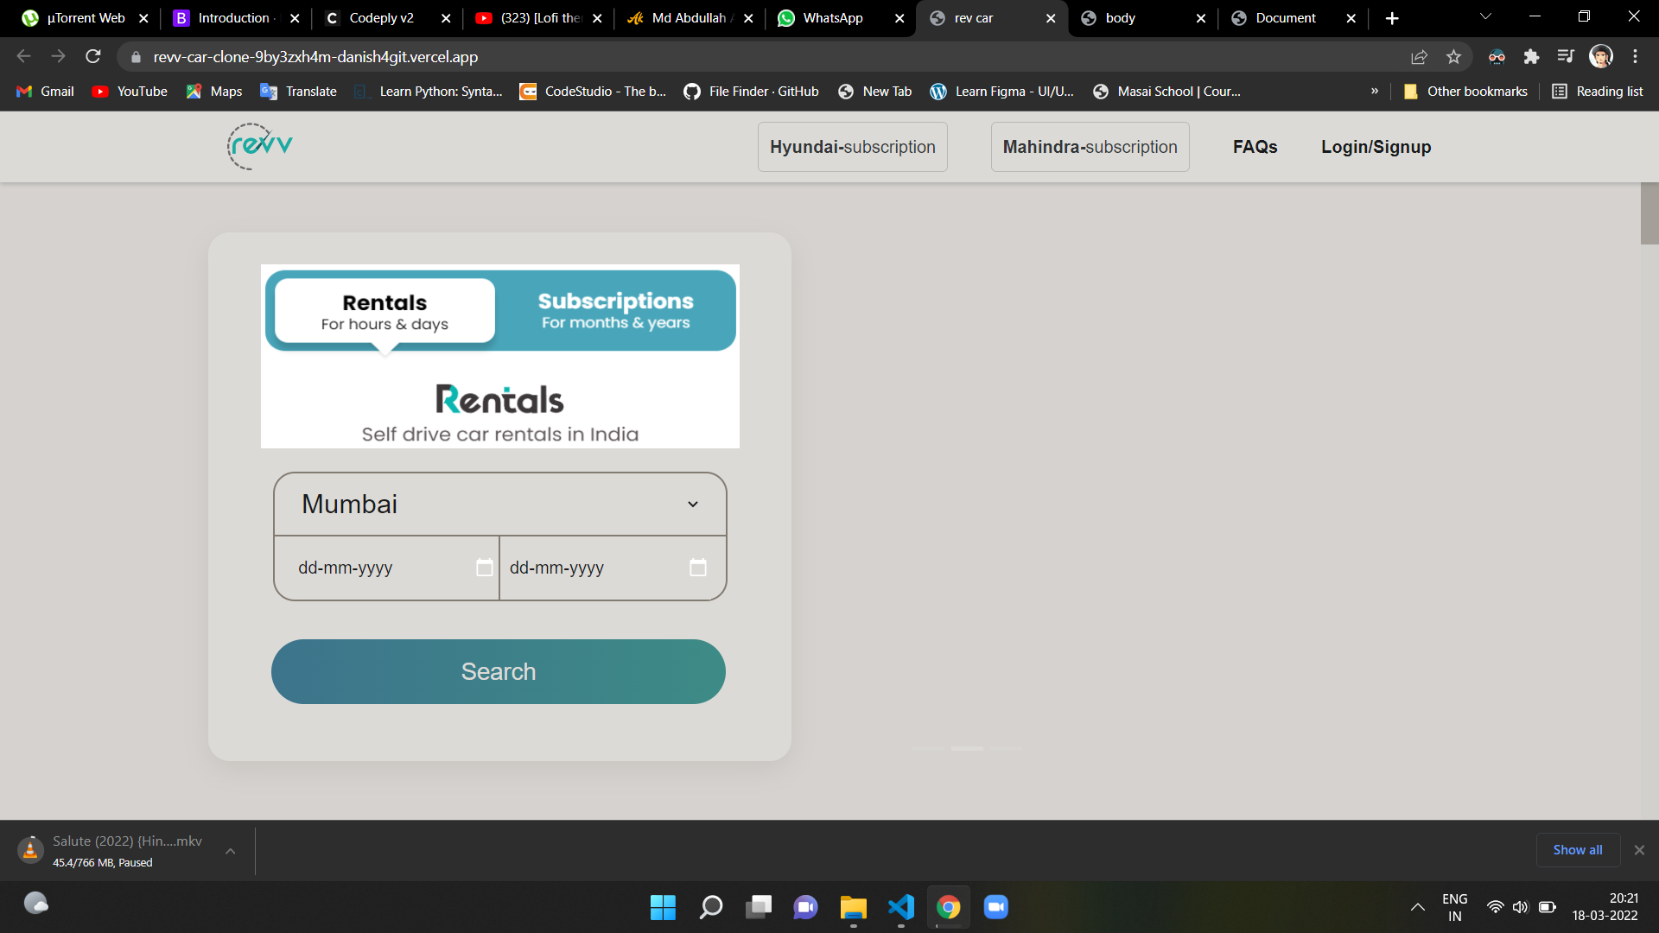Screen dimensions: 1659x933
Task: Expand the Mumbai city dropdown
Action: 499,504
